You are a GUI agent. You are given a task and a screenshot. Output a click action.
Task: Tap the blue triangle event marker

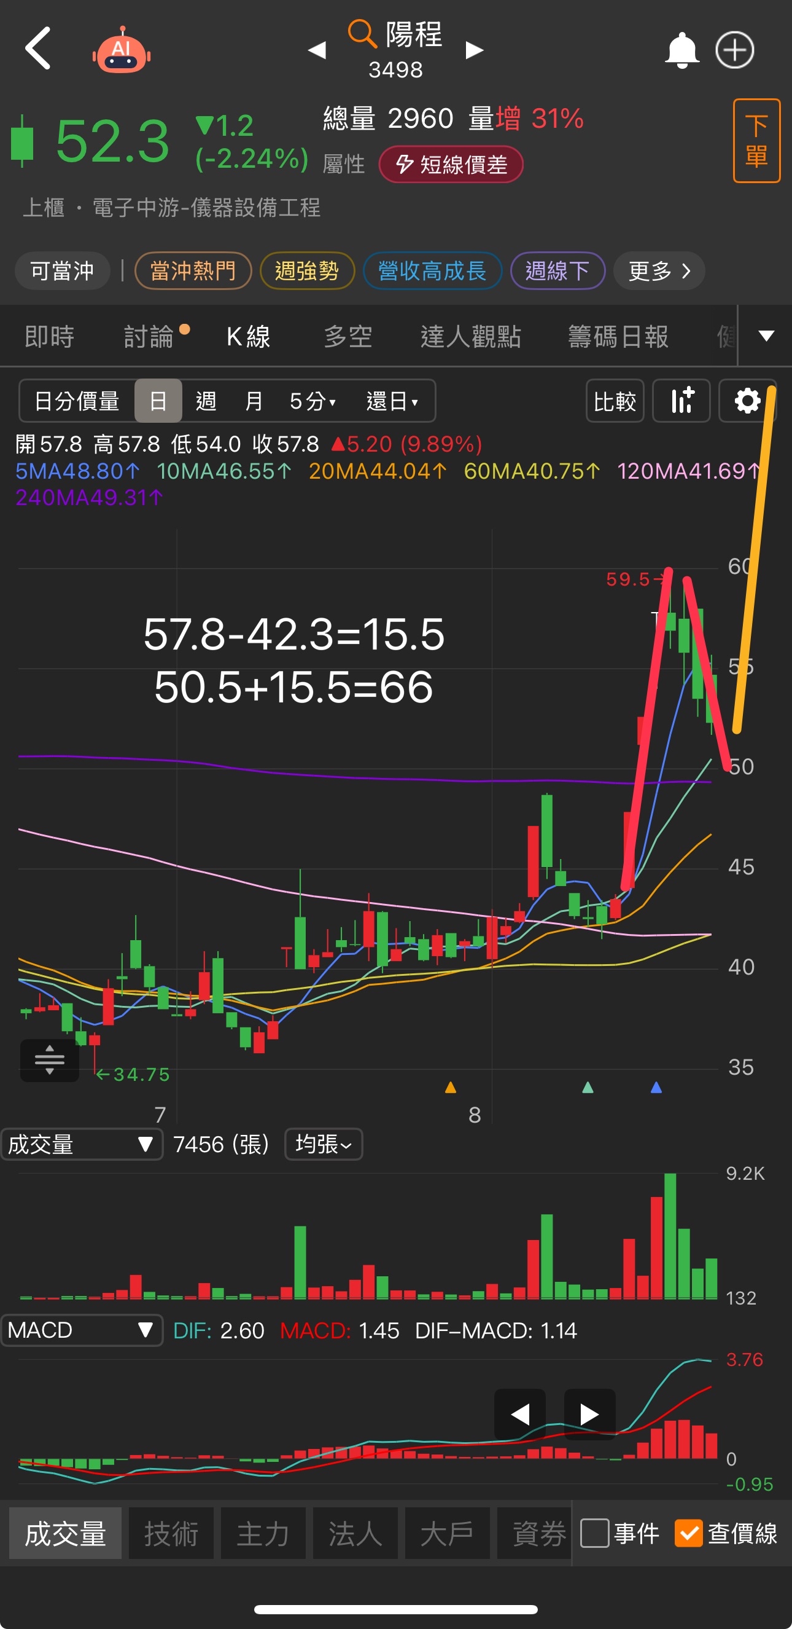[656, 1087]
